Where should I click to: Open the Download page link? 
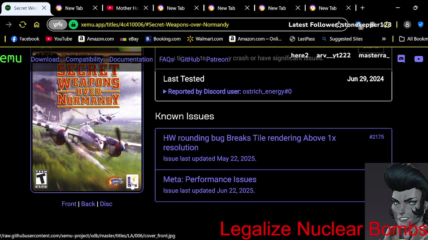coord(45,59)
